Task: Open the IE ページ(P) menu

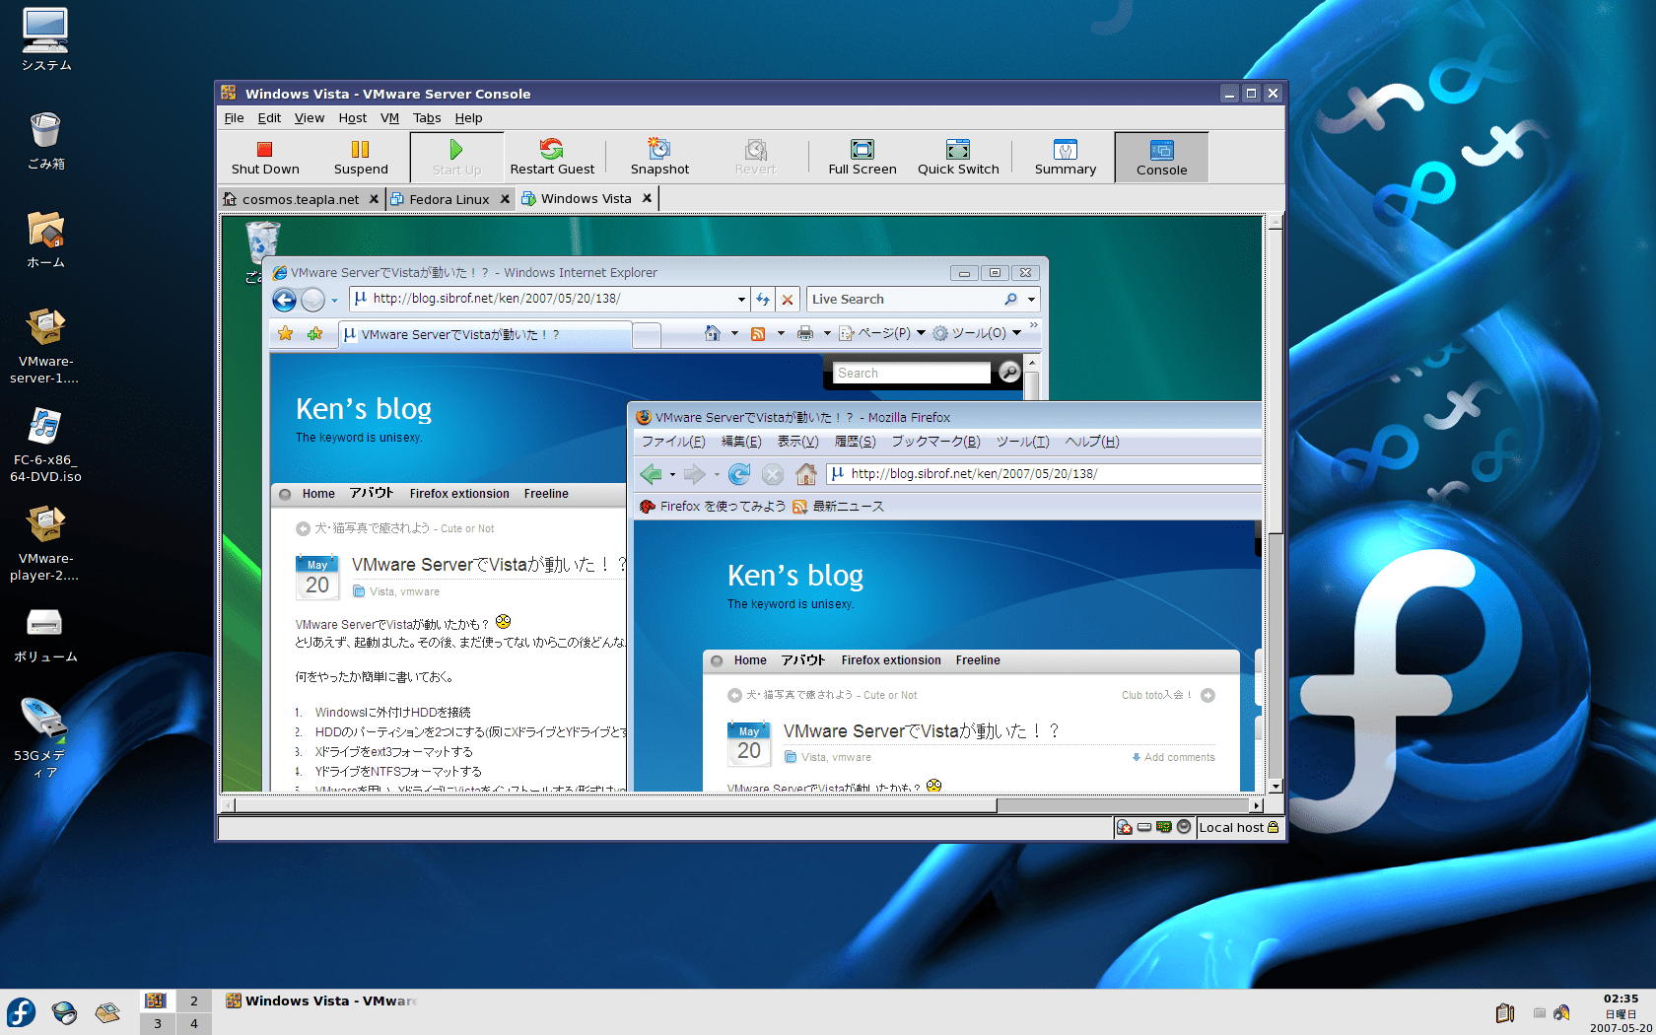Action: click(882, 333)
